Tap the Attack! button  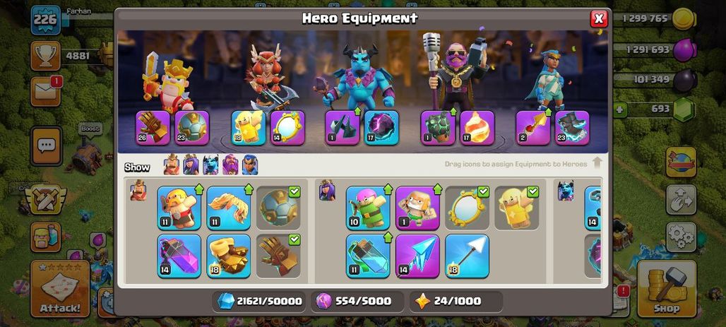click(60, 288)
